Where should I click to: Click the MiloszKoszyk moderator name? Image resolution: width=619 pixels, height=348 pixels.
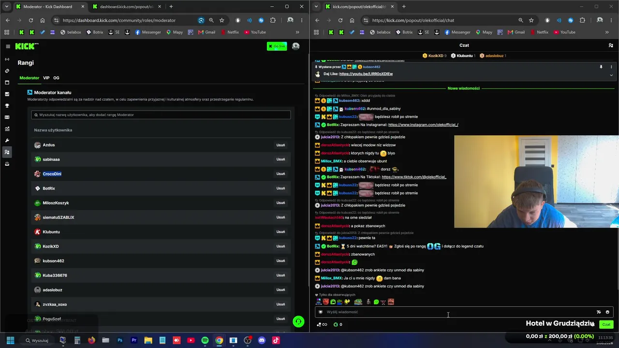[56, 203]
